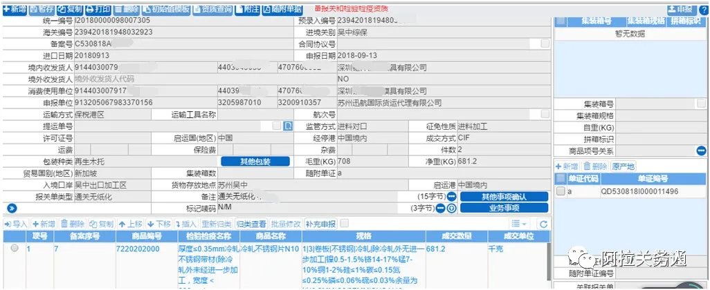Check the box for document QD530818I000011496
710x290 pixels.
tap(561, 191)
